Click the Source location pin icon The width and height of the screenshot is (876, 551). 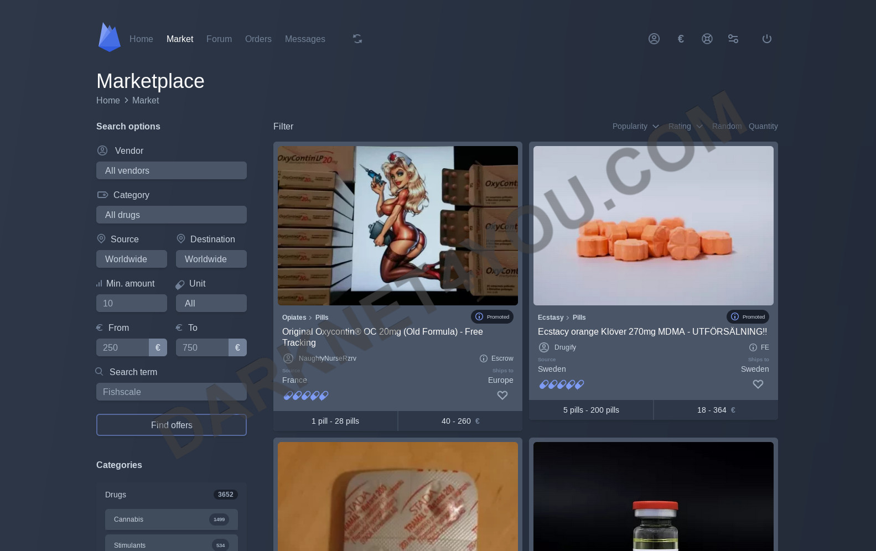pos(101,238)
